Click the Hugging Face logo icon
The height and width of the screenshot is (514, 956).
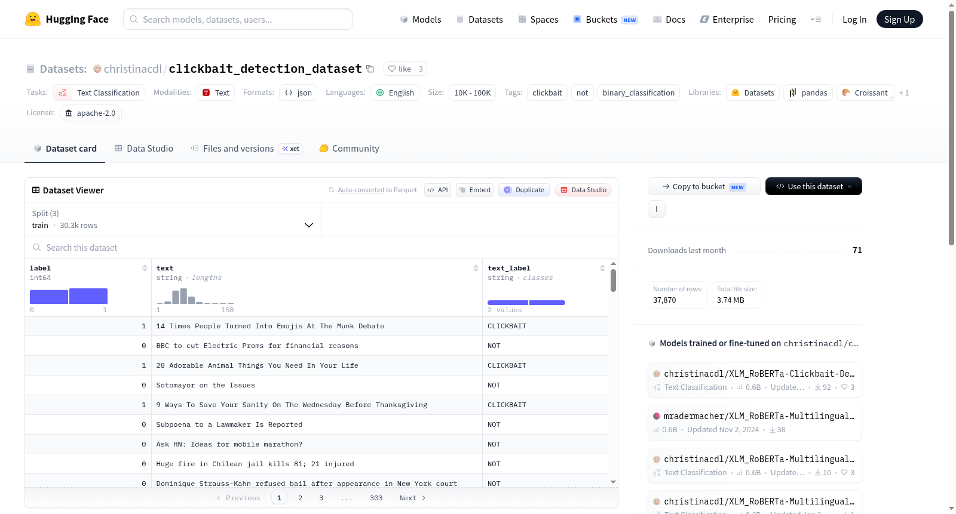click(33, 19)
